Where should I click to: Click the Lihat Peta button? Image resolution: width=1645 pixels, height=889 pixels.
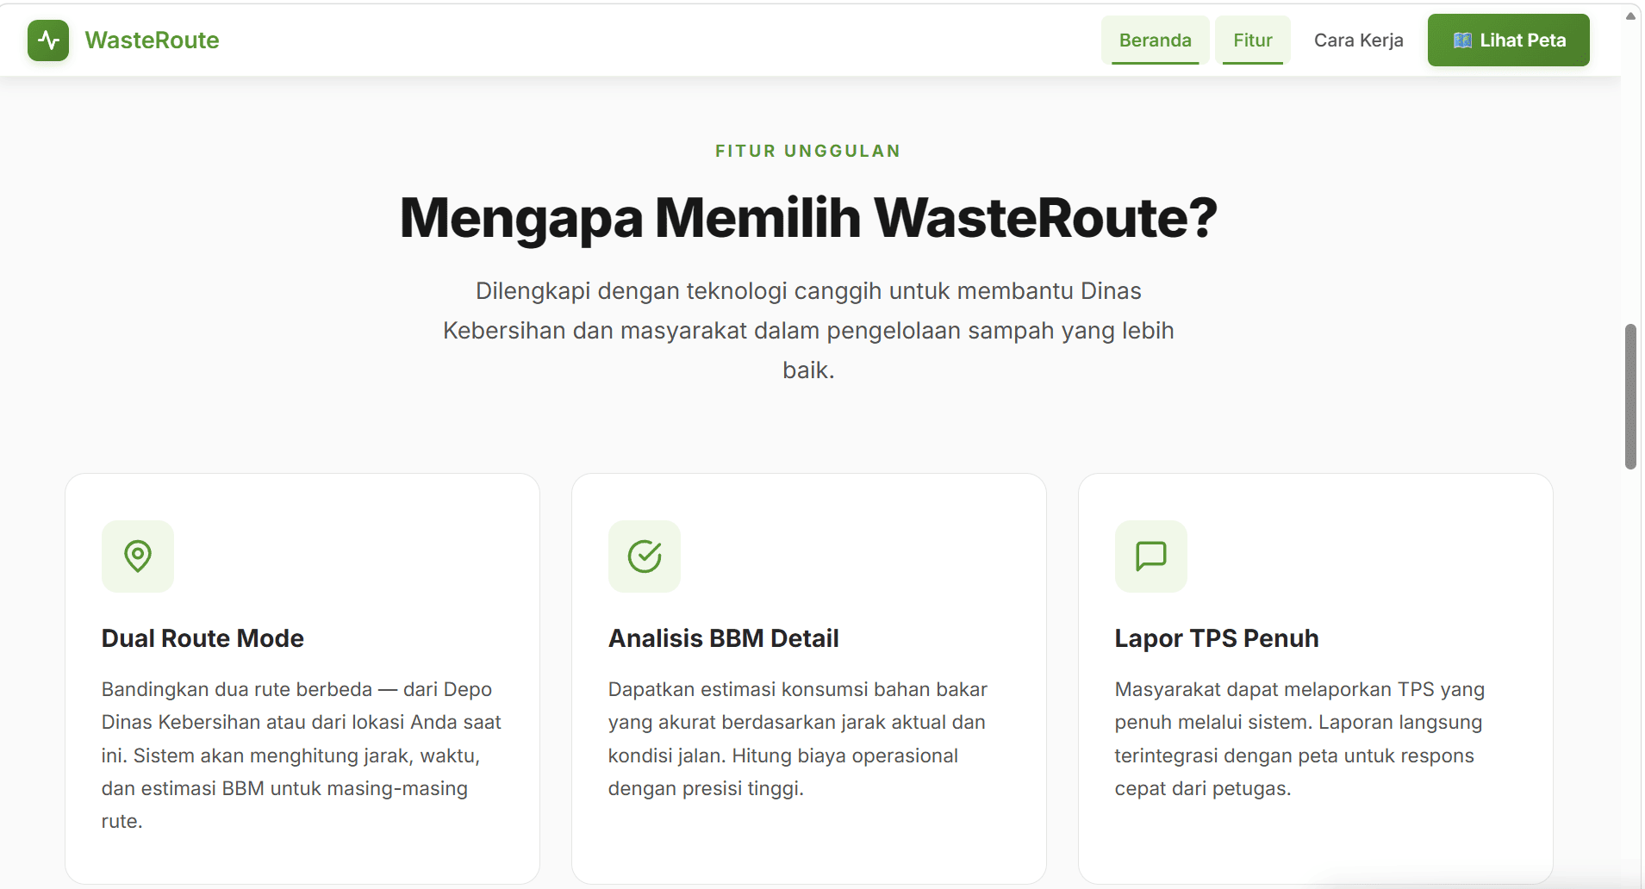coord(1508,40)
